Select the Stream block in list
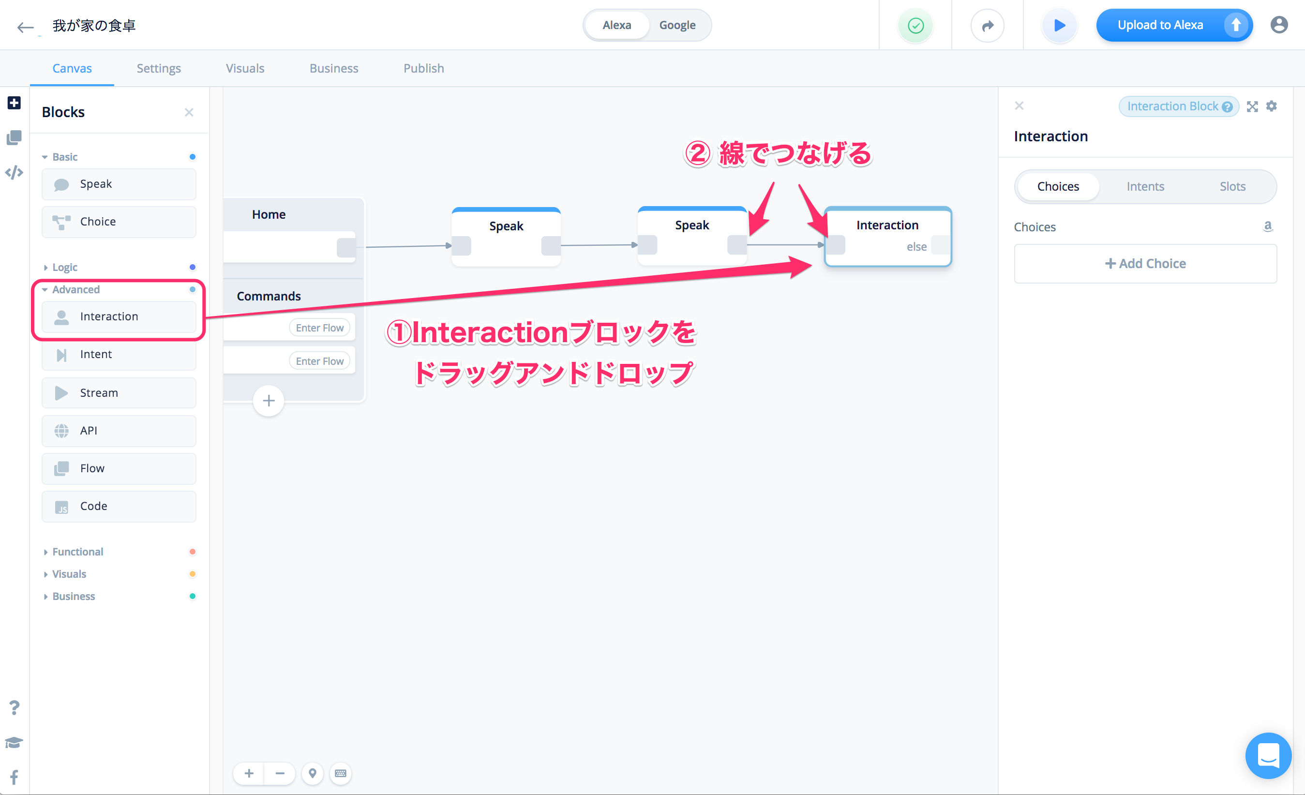The height and width of the screenshot is (795, 1305). pos(119,392)
